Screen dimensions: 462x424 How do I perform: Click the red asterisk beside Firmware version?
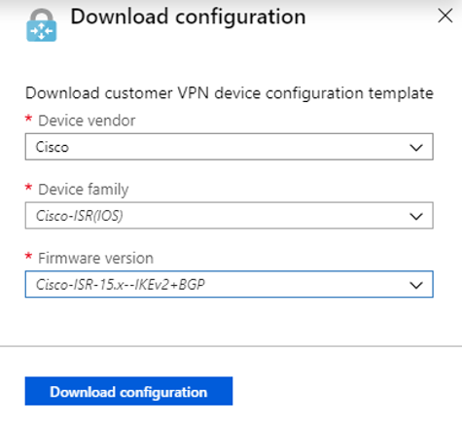28,256
